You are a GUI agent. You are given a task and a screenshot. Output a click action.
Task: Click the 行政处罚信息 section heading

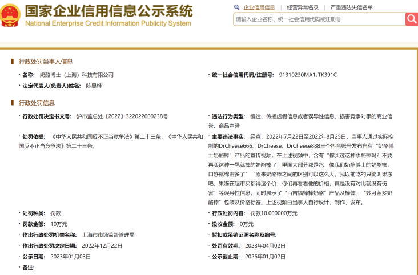click(x=37, y=103)
